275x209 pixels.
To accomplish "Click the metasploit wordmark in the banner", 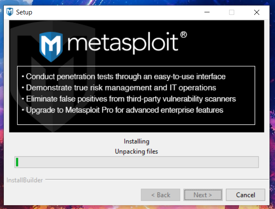I will [123, 43].
